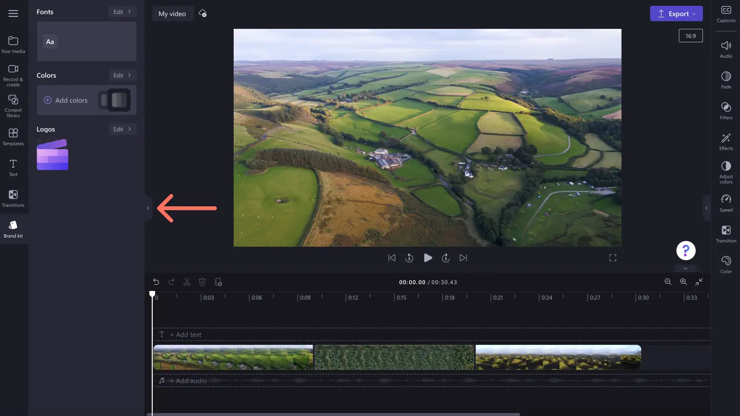Expand the right properties panel handle

706,208
